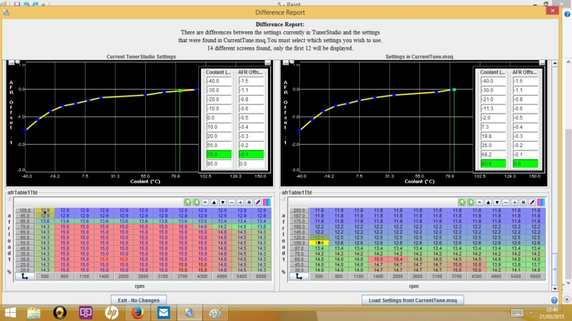
Task: Click Load Settings from CurrentTune.msq button
Action: pos(413,300)
